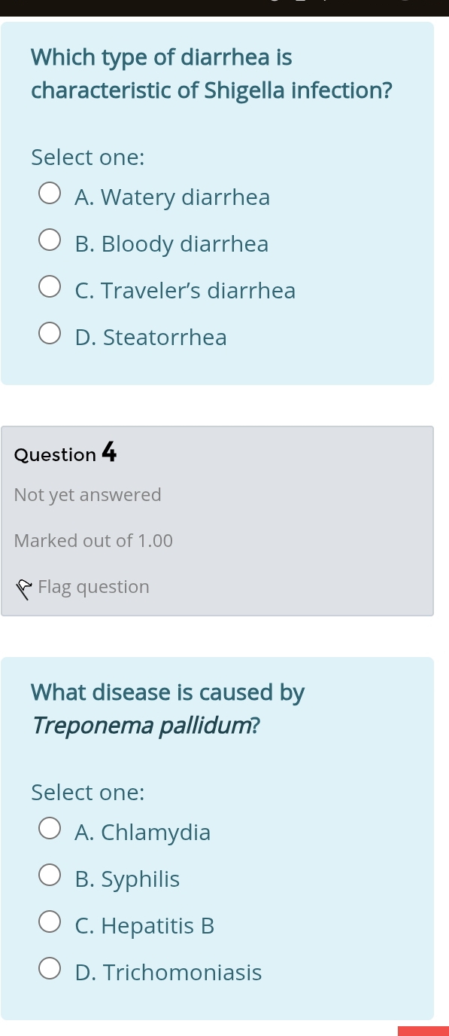Select answer C. Hepatitis B
The height and width of the screenshot is (1036, 449).
[x=50, y=921]
